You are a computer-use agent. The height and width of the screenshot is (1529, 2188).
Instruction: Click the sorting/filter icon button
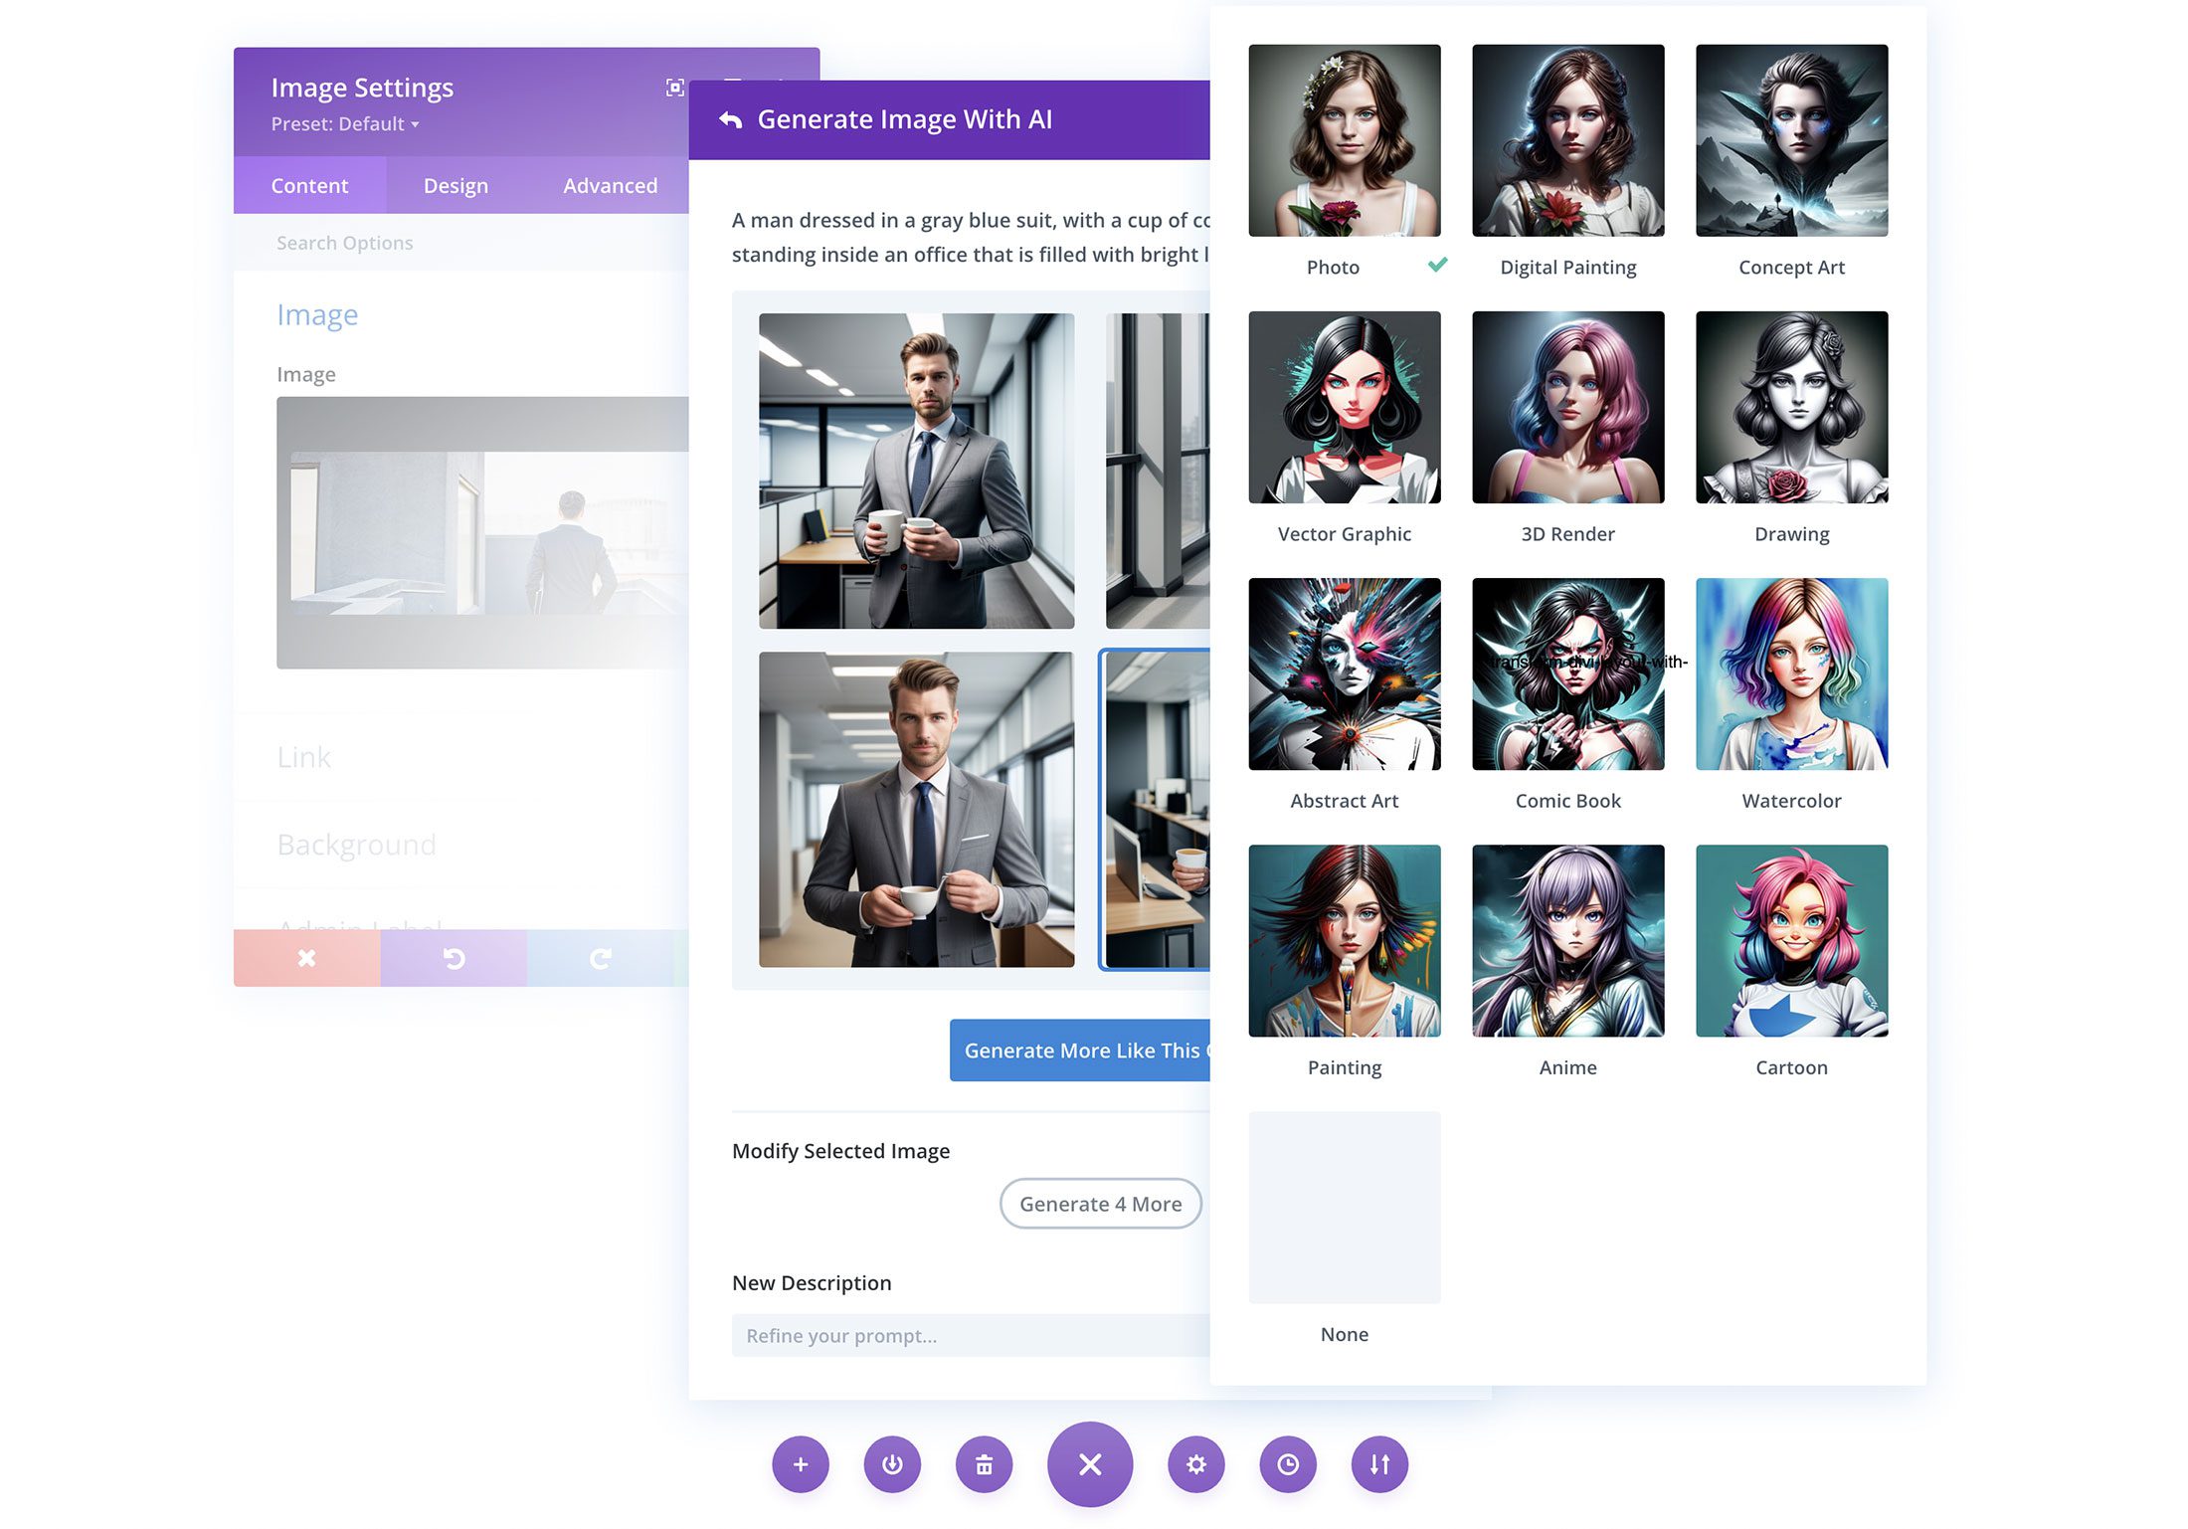1378,1464
